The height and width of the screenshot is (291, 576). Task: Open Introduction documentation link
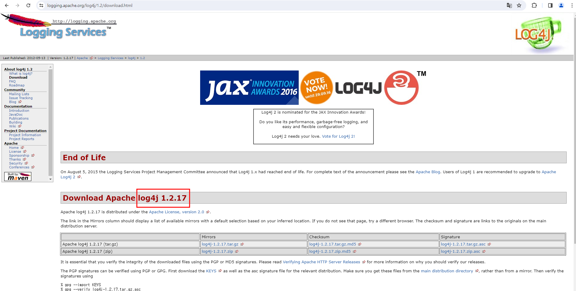pyautogui.click(x=19, y=111)
